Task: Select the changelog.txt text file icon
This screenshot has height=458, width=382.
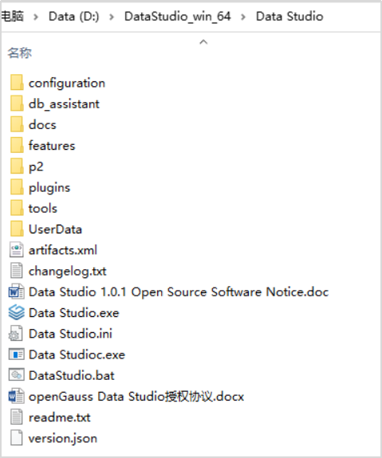Action: coord(17,271)
